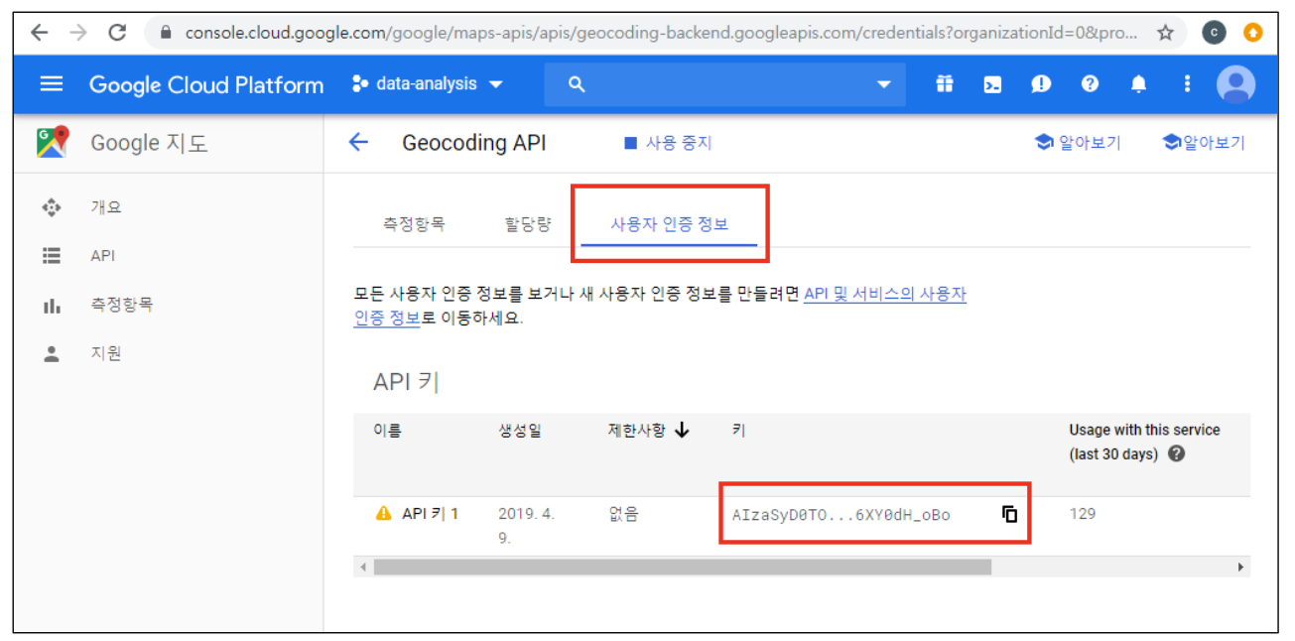Screen dimensions: 1295x641
Task: Click the Google Maps logo icon
Action: coord(53,143)
